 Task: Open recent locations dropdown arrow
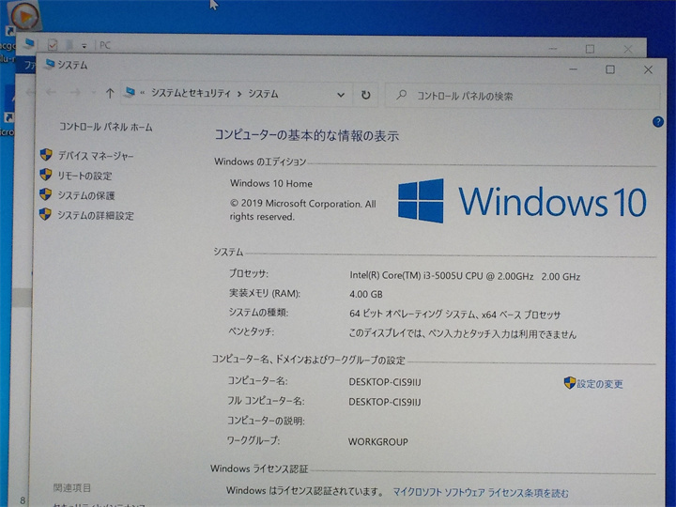click(93, 92)
